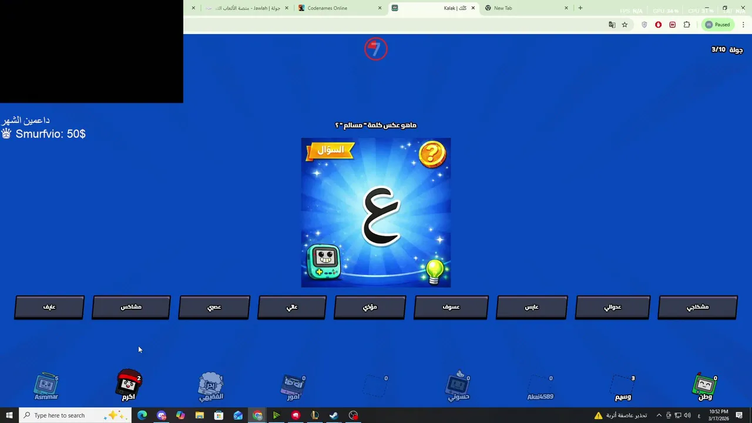
Task: Choose the answer عفيف
Action: tap(49, 307)
